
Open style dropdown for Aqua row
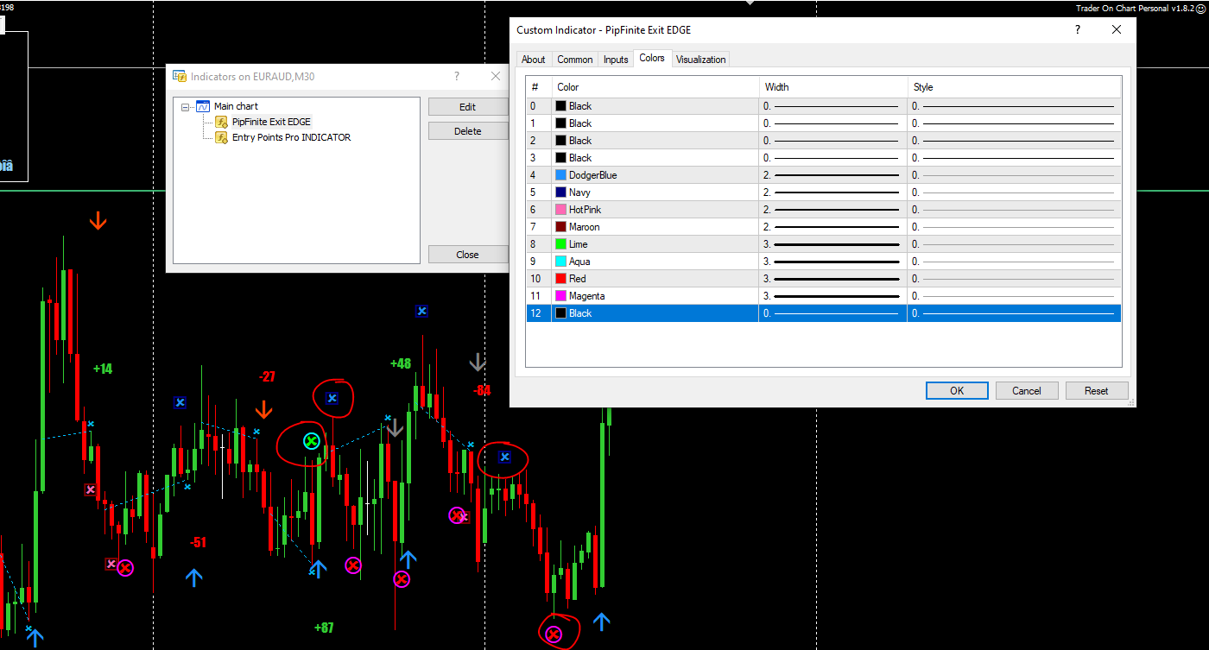coord(1015,262)
